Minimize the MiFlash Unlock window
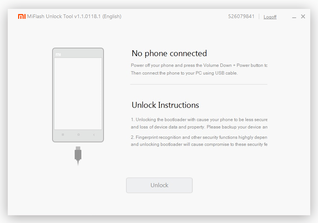 pyautogui.click(x=294, y=17)
